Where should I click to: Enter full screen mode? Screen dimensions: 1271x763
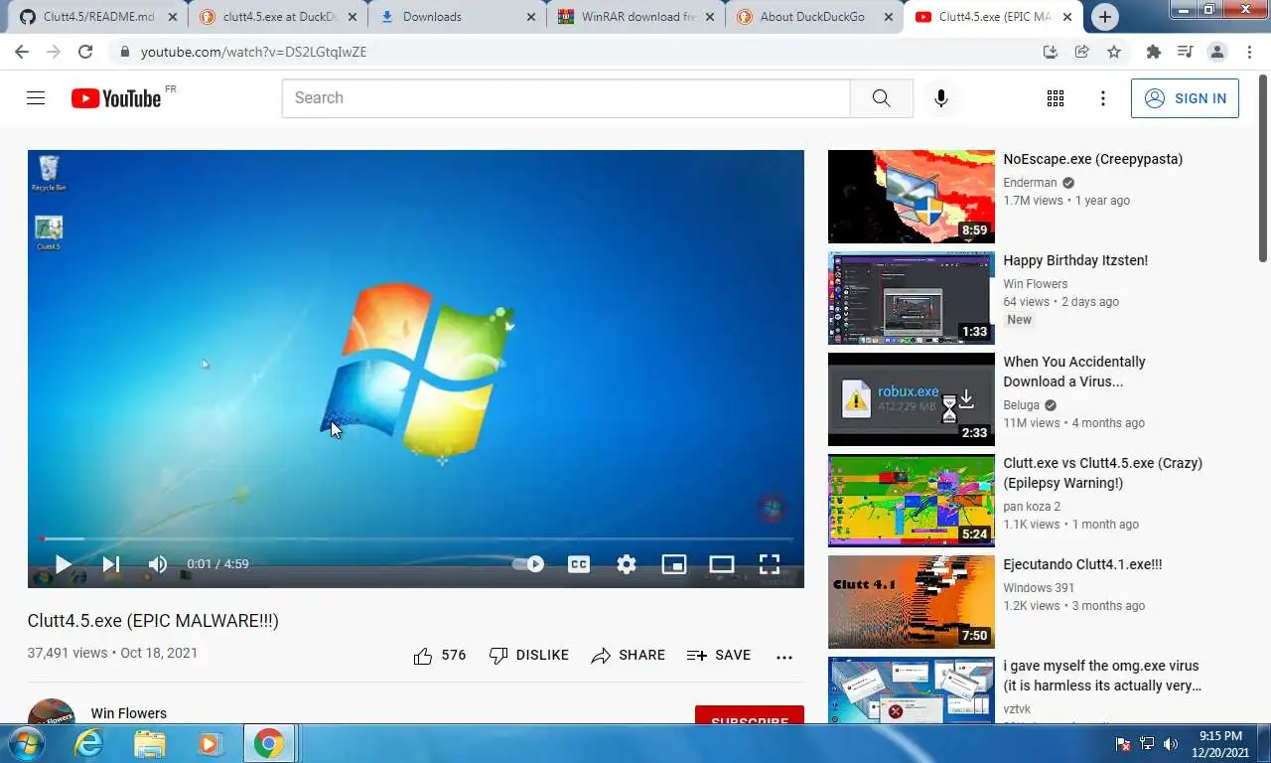tap(770, 564)
